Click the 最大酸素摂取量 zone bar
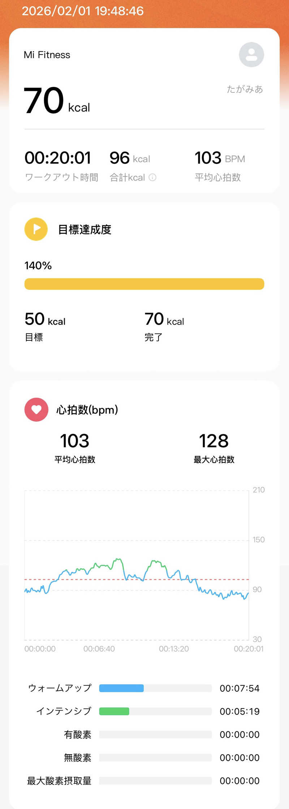Viewport: 289px width, 809px height. [x=155, y=780]
